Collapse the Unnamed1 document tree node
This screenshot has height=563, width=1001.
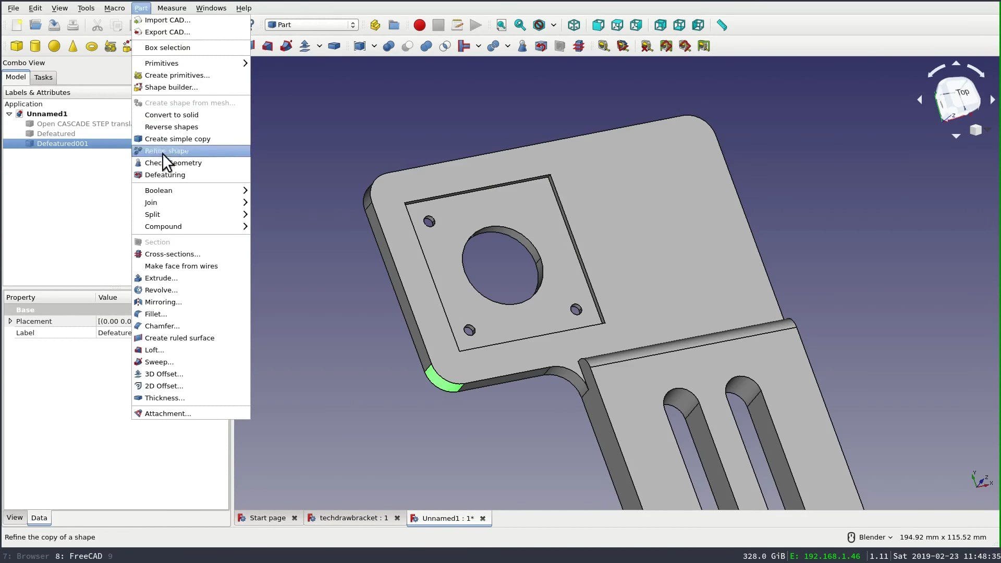9,114
